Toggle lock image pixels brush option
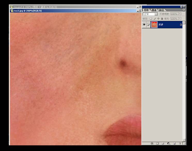 [x=155, y=19]
